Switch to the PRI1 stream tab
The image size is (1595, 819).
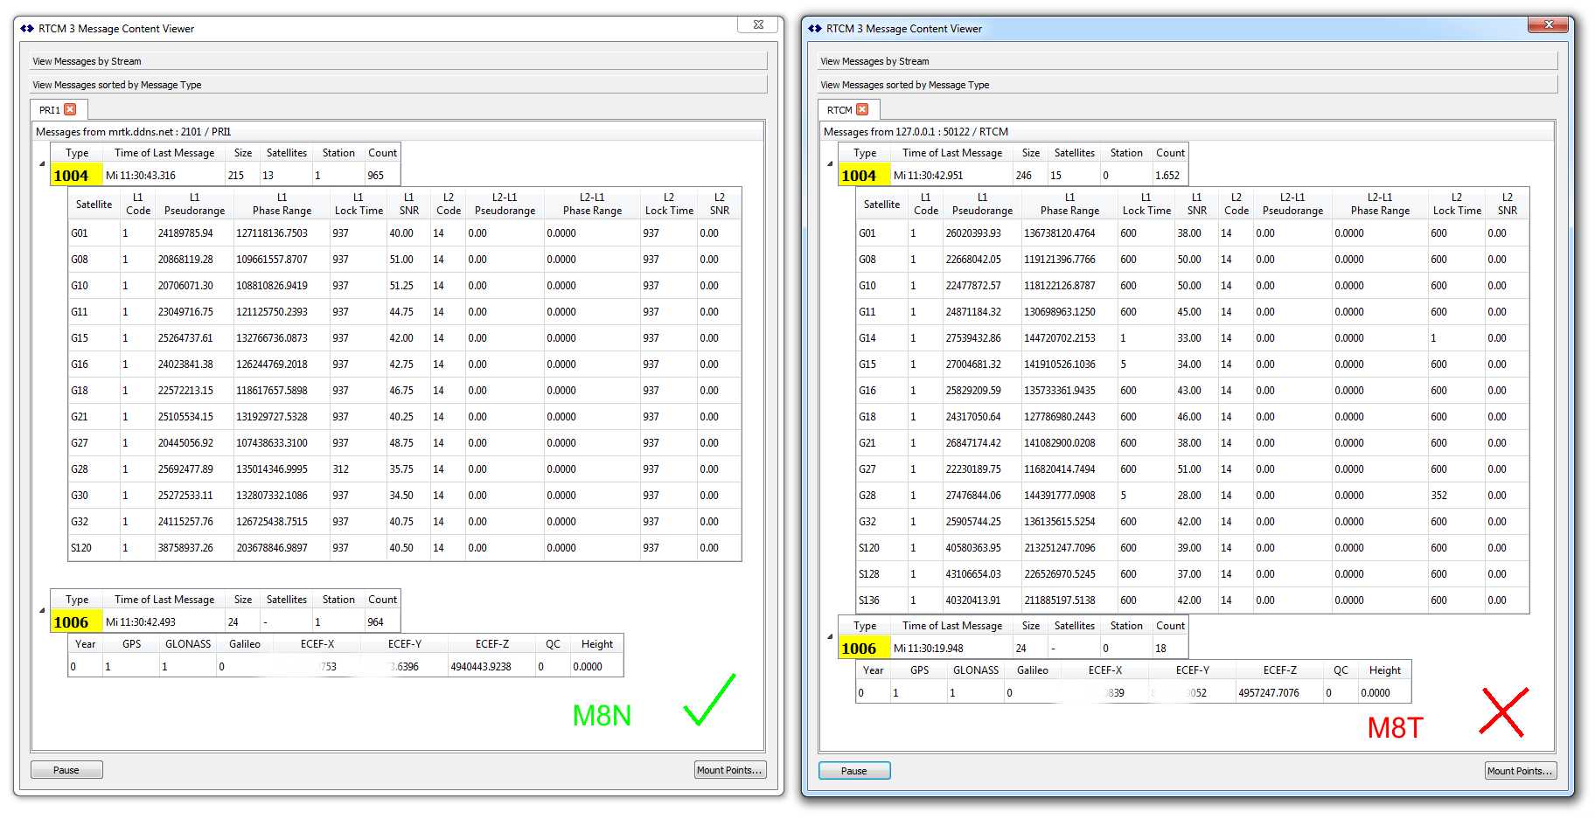coord(50,110)
